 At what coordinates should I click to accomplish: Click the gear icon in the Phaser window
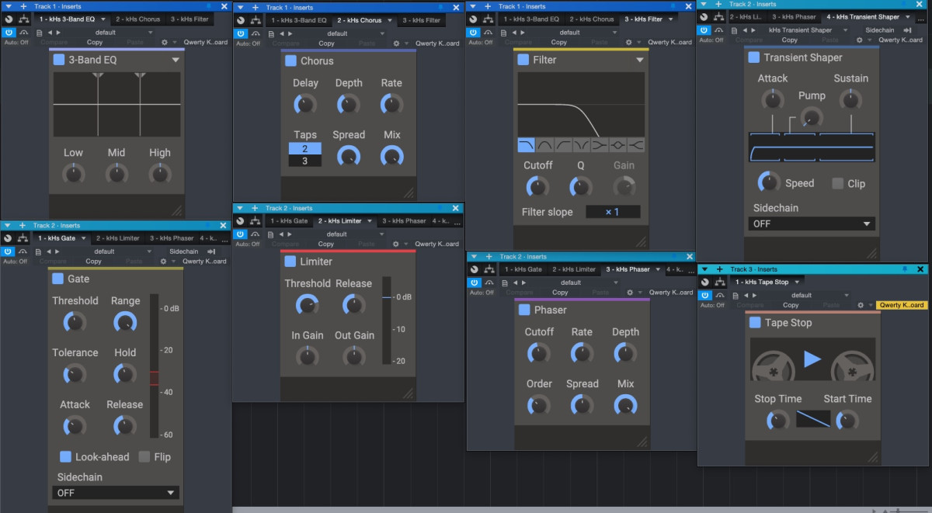[630, 293]
